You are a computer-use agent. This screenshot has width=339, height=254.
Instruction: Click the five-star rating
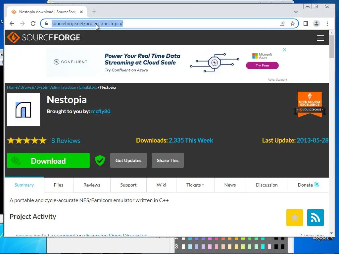(x=27, y=140)
